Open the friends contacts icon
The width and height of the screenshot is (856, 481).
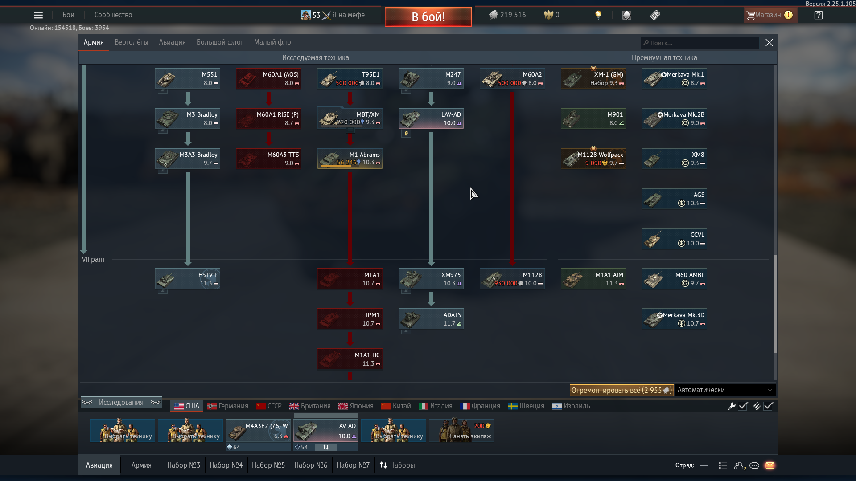(x=740, y=465)
